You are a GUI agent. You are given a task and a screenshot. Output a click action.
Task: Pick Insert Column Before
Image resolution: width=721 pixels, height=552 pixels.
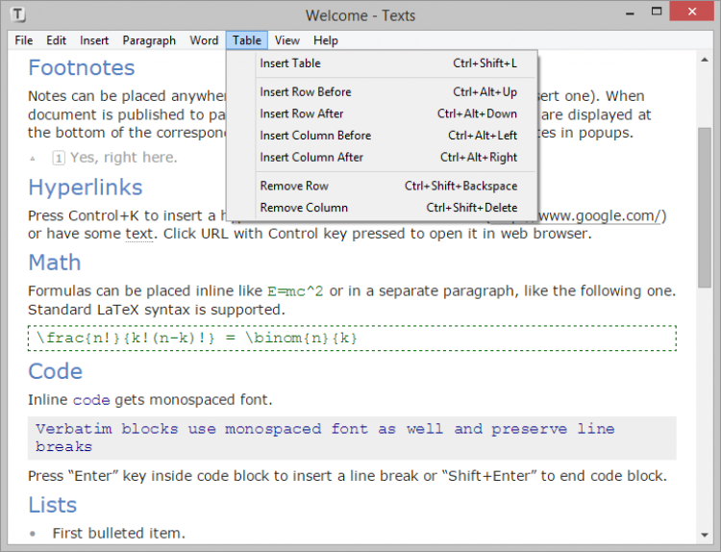(x=315, y=136)
